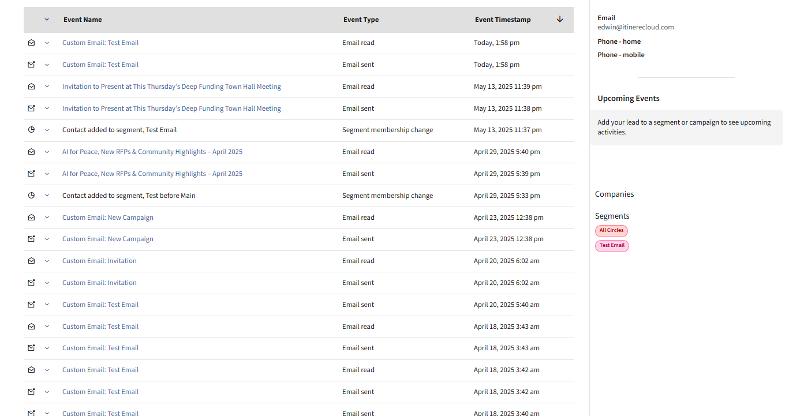Click the email sent icon for the AI for Peace email
The image size is (789, 416).
coord(31,174)
